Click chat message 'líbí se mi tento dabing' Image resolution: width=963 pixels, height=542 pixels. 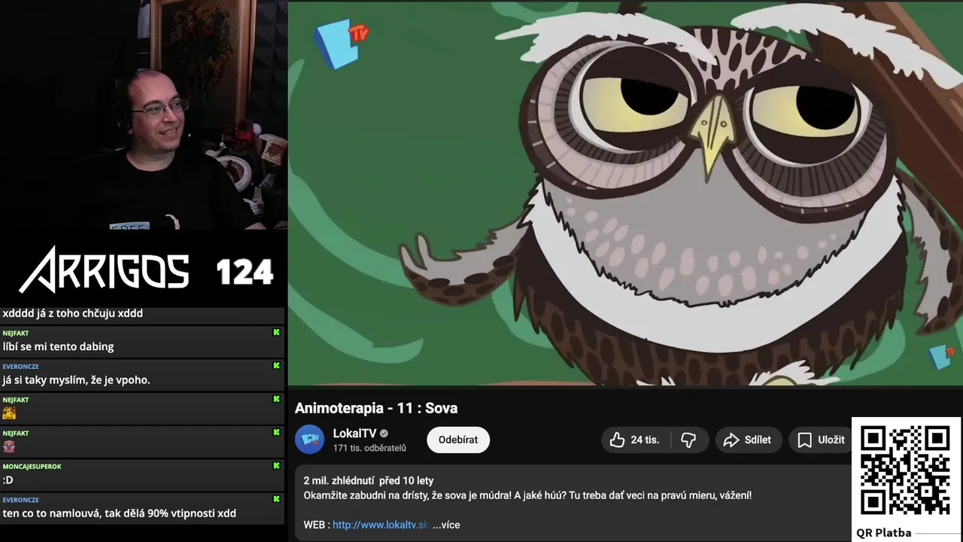[58, 346]
